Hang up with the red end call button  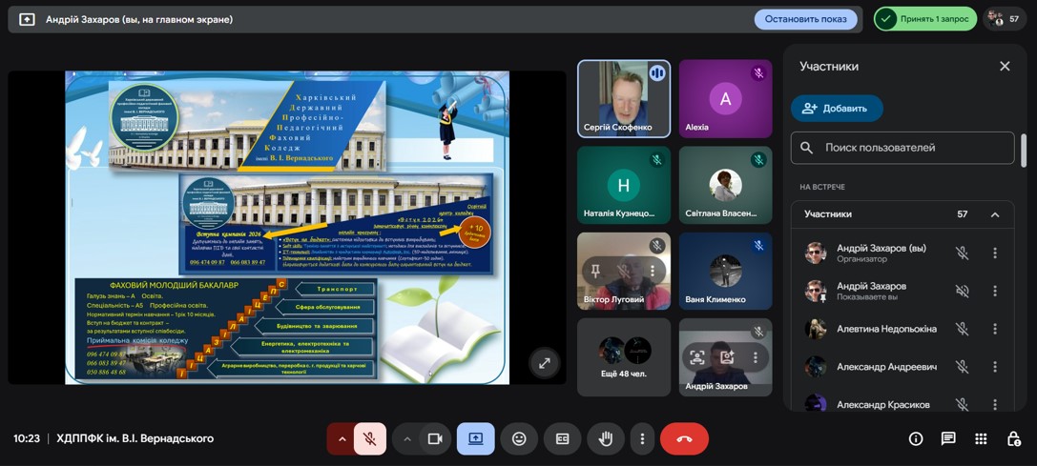pos(684,438)
